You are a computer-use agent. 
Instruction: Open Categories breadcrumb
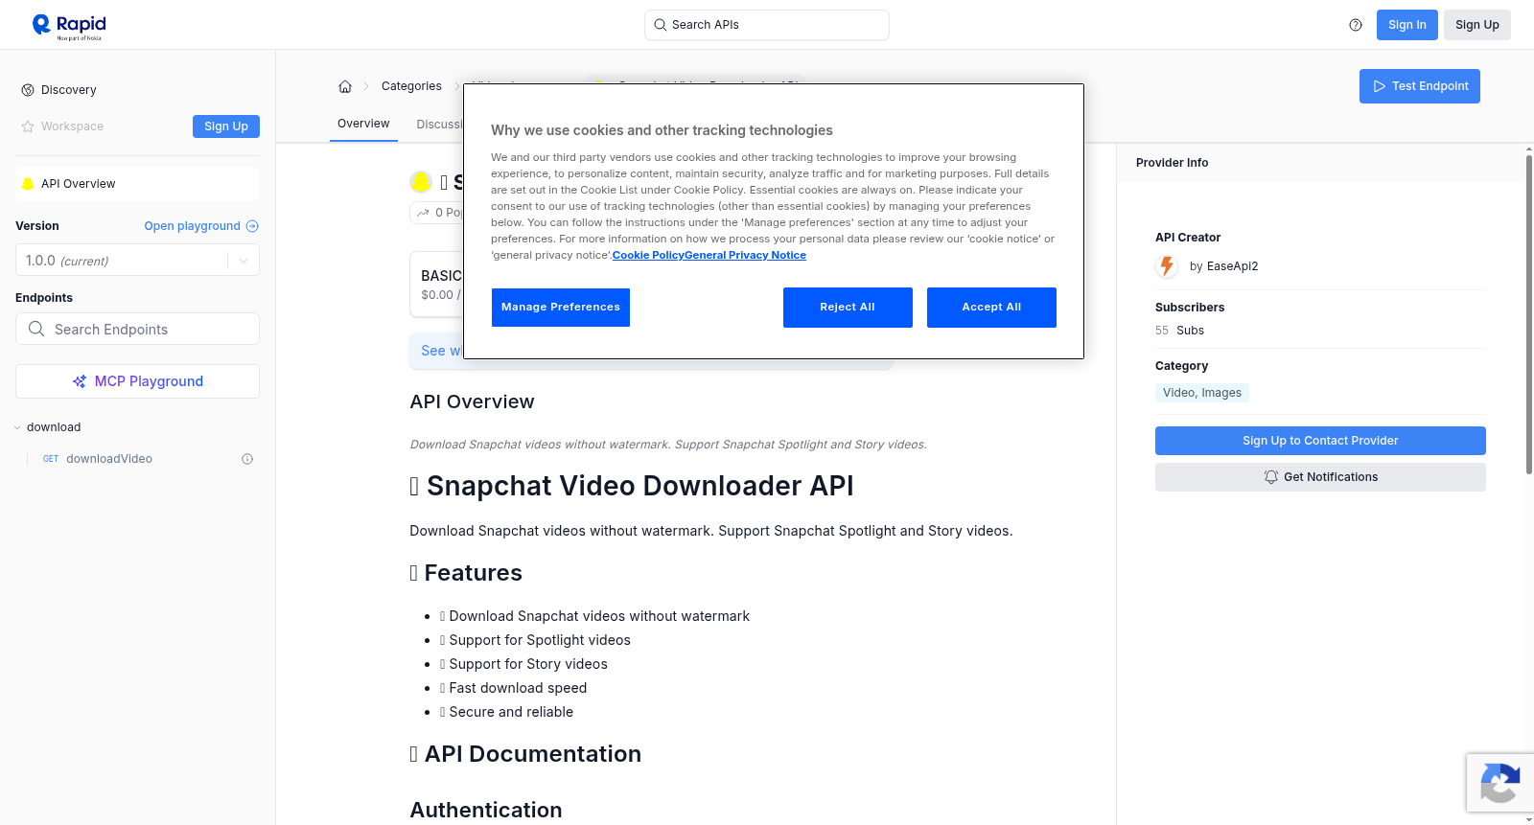[x=411, y=86]
